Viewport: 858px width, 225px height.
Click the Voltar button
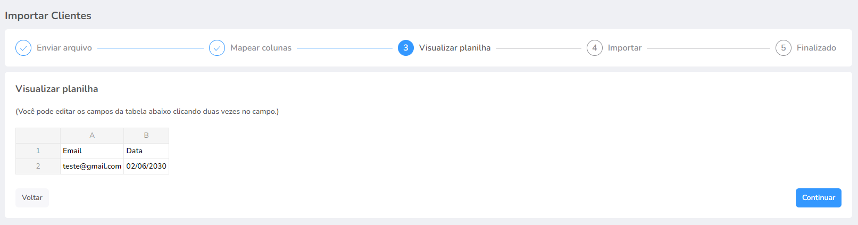[x=32, y=198]
